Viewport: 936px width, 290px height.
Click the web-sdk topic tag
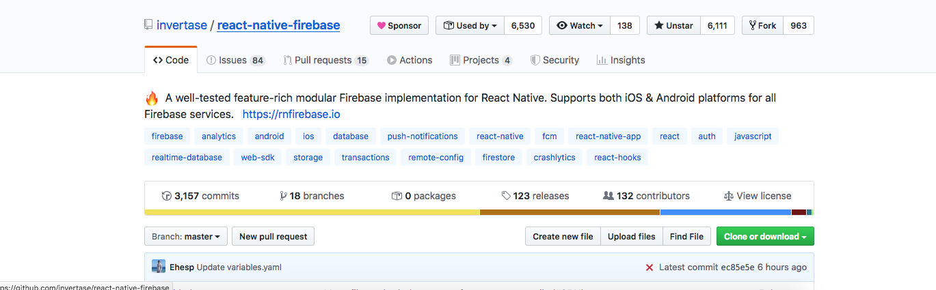(x=258, y=157)
